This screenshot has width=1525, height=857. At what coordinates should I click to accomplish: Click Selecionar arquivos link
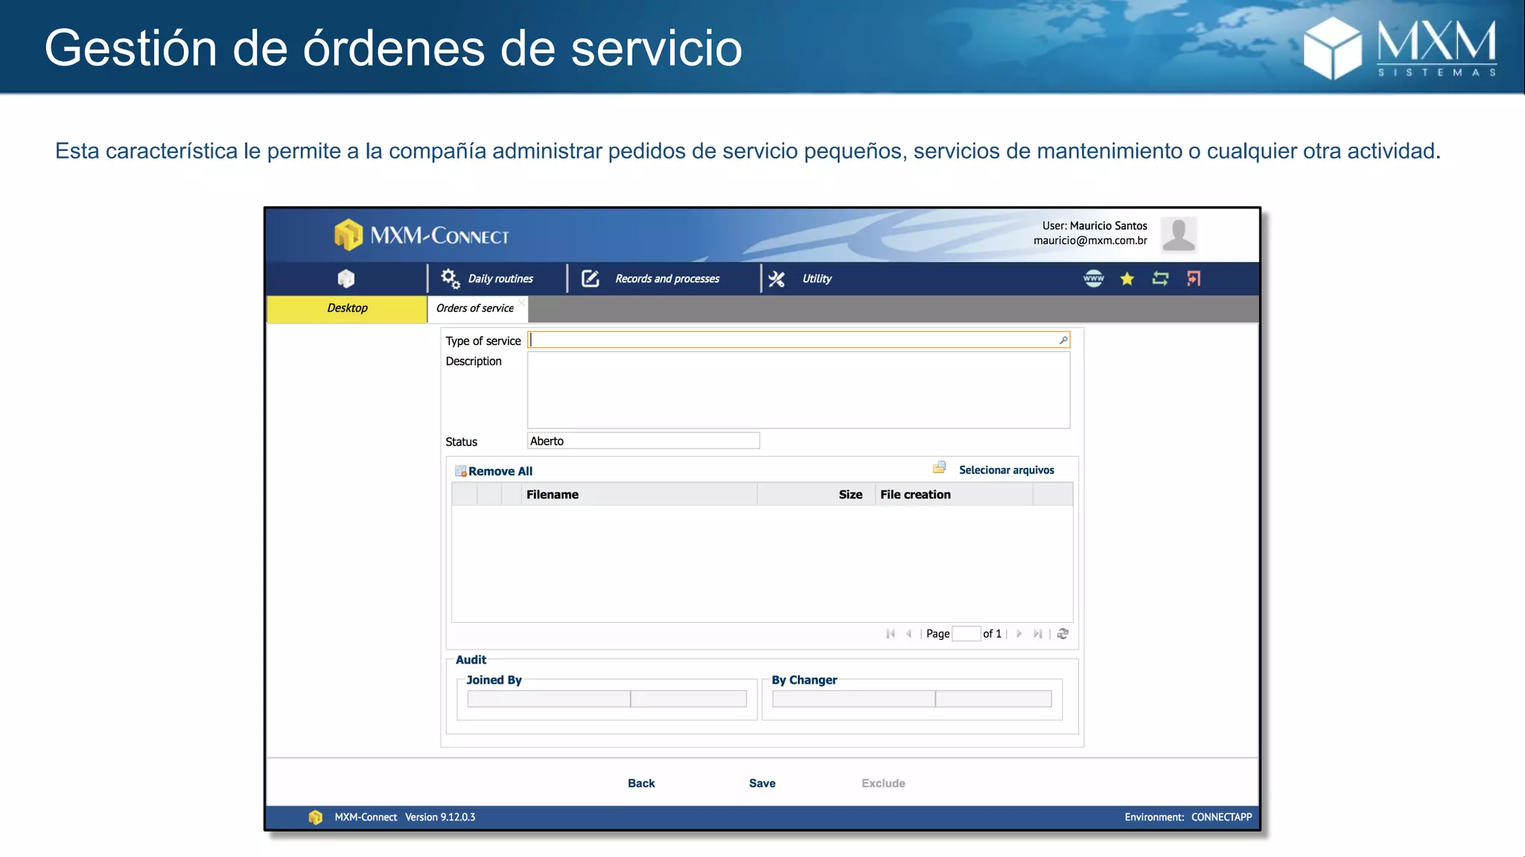tap(1007, 470)
